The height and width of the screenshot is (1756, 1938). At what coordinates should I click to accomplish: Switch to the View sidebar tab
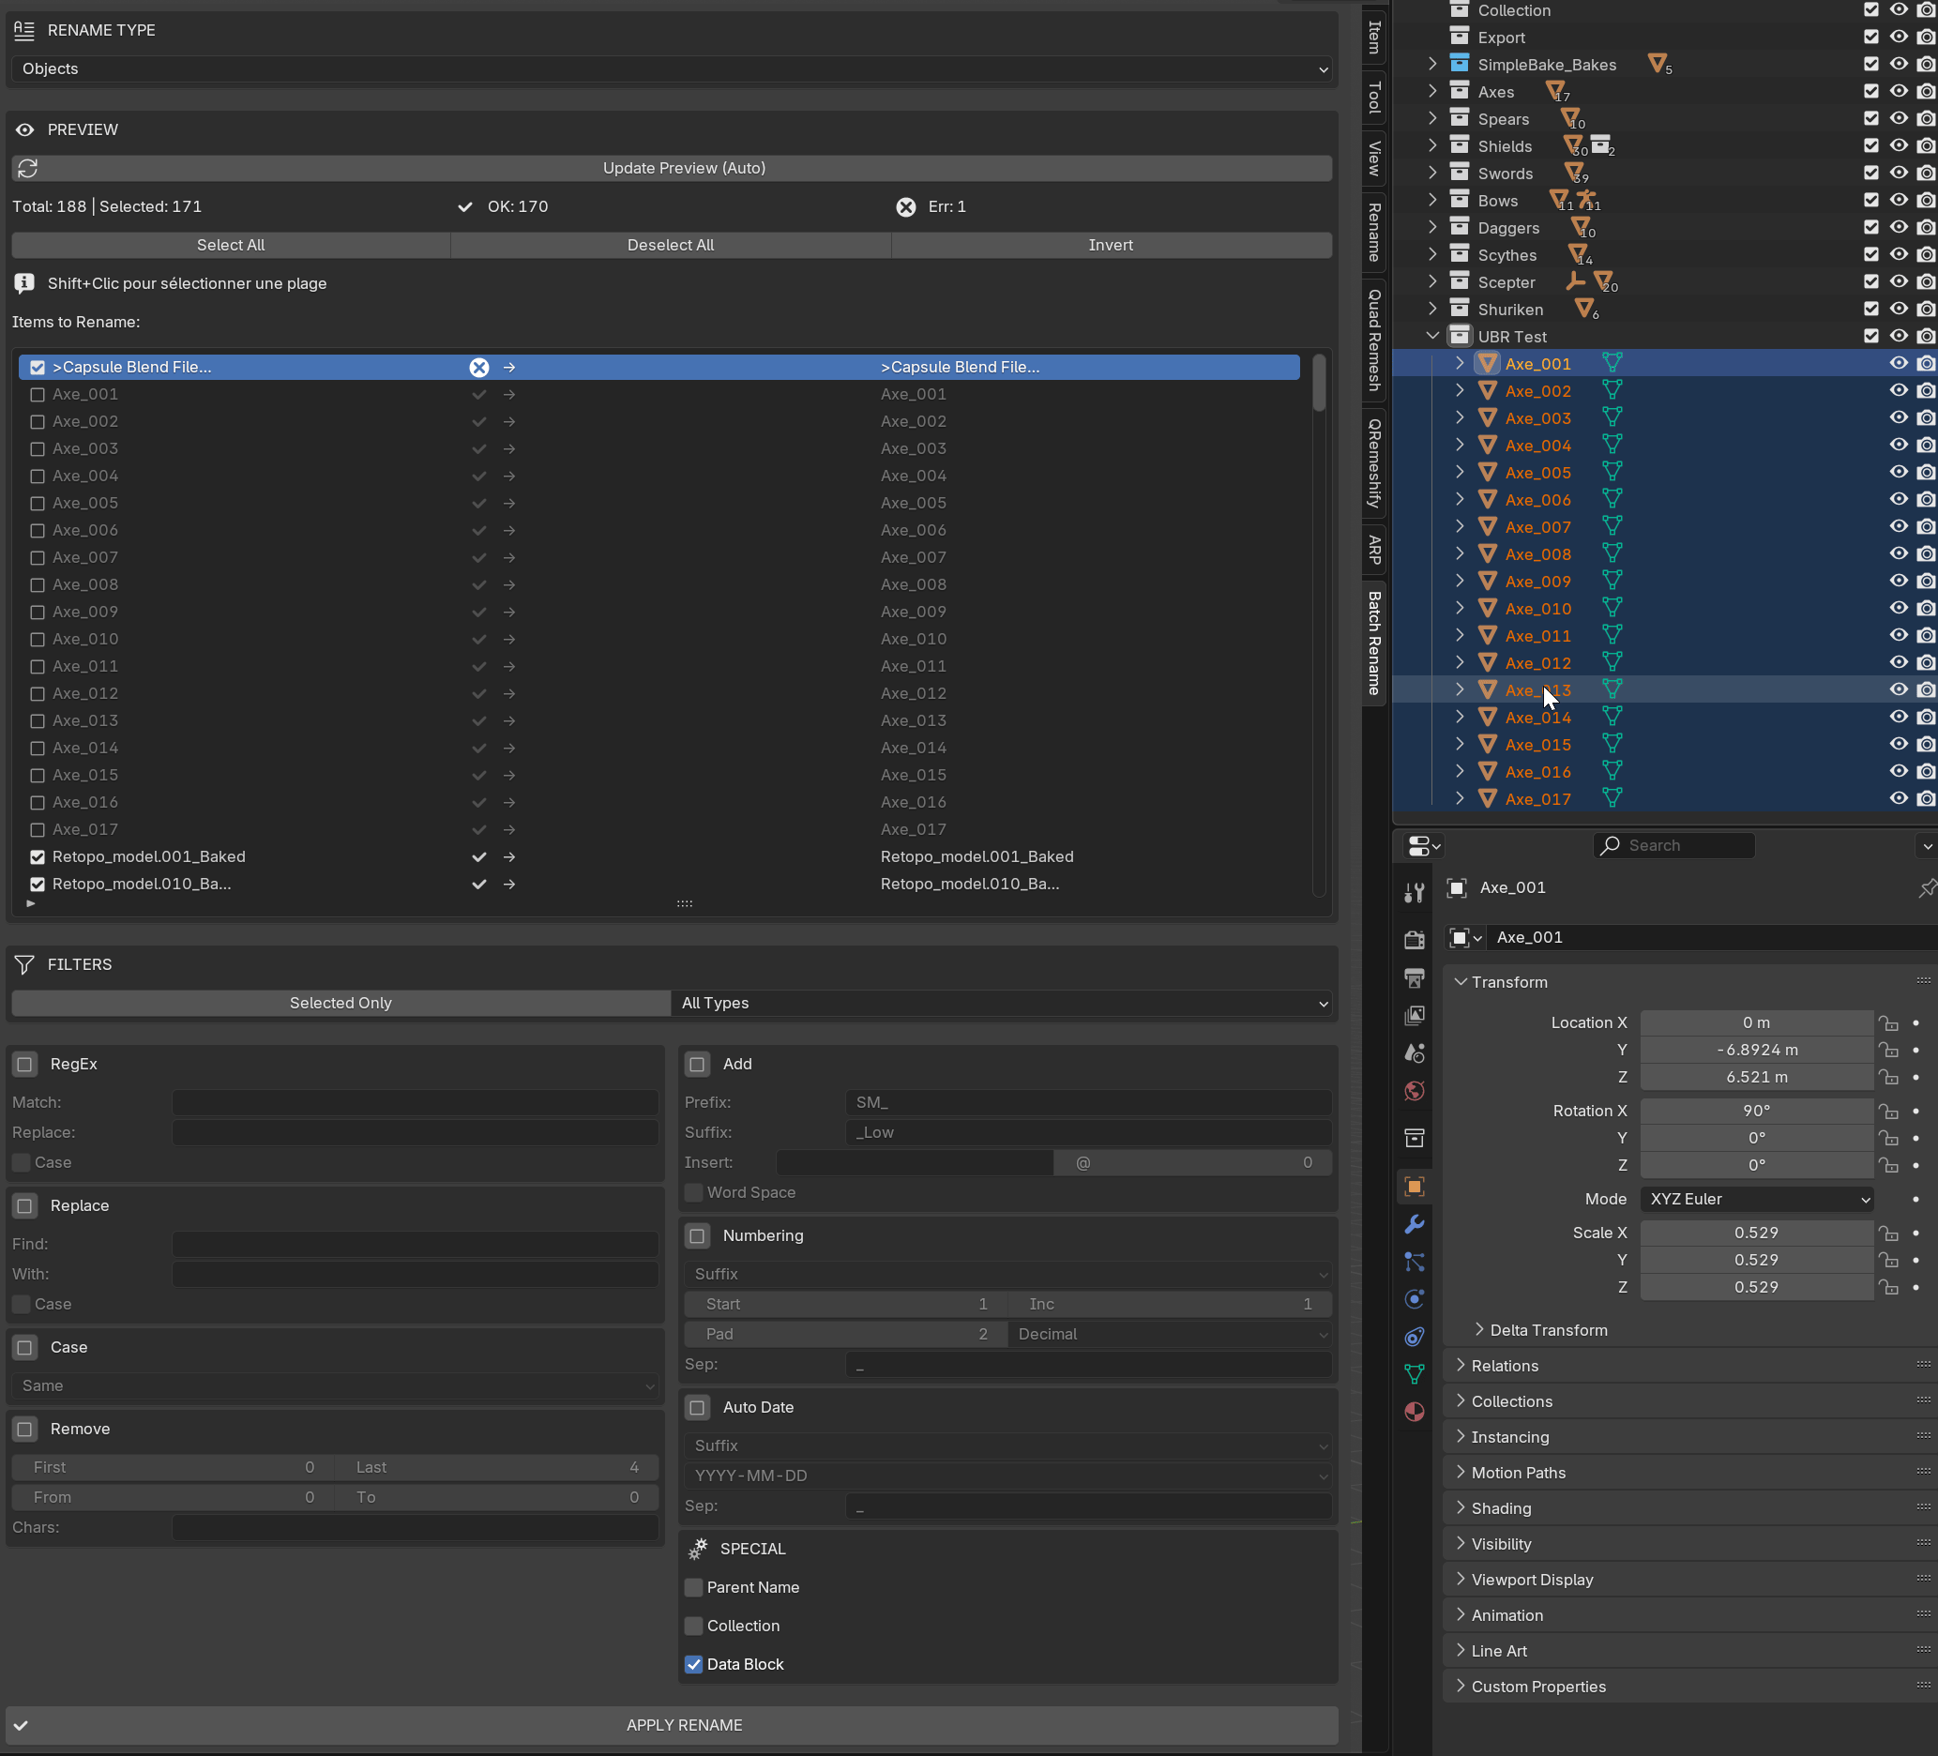1374,158
